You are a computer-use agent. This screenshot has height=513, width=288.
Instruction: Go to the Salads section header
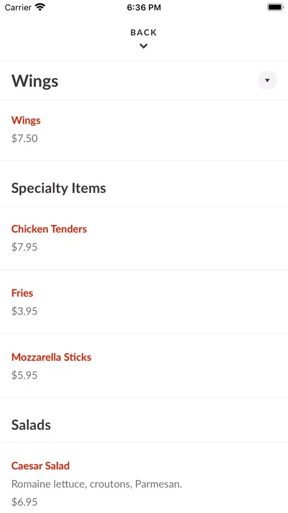pyautogui.click(x=31, y=425)
